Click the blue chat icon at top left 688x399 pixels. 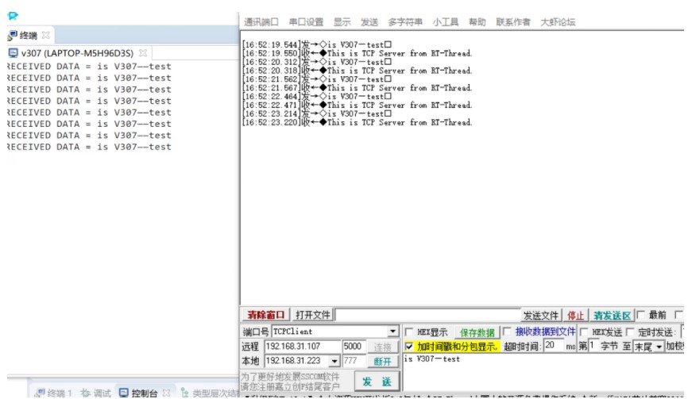coord(13,16)
